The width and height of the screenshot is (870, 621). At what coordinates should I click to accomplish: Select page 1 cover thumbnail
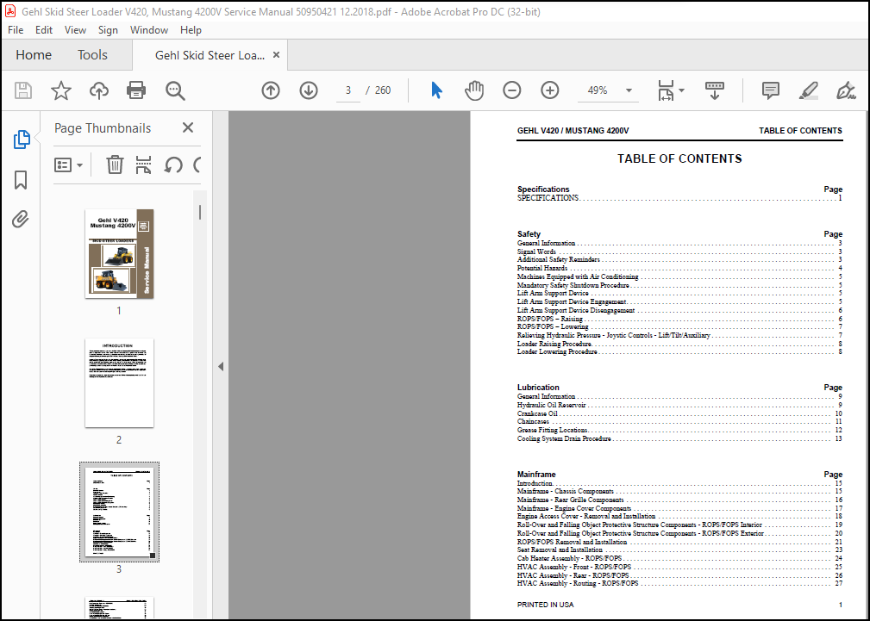(x=119, y=253)
